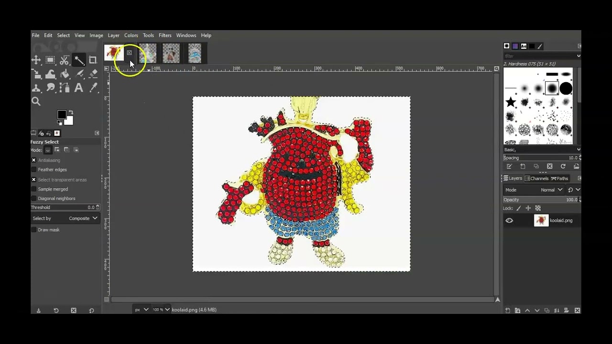Set mode to add to selection
Viewport: 612px width, 344px height.
tap(56, 150)
